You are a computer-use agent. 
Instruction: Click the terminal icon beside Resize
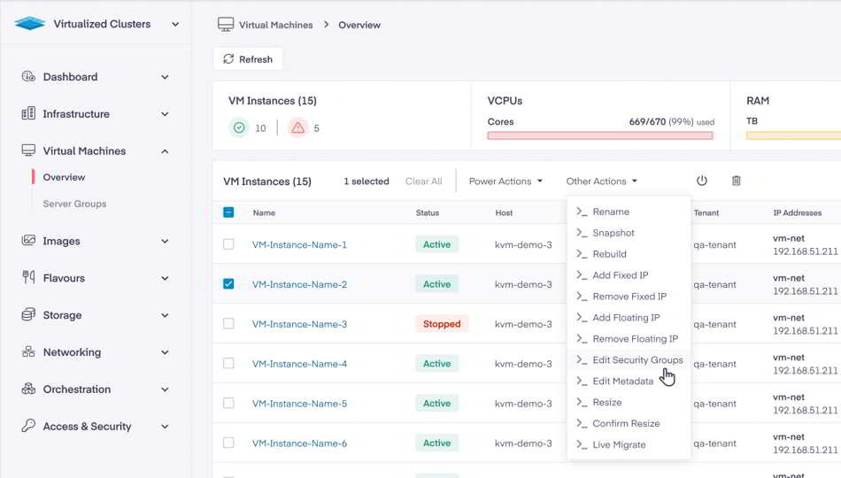point(582,402)
